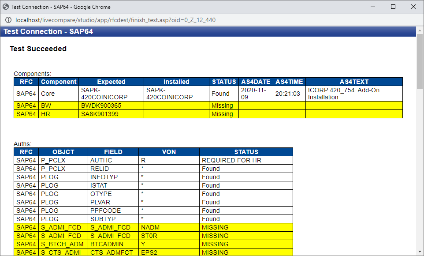The width and height of the screenshot is (424, 256).
Task: Click the scrollbar down arrow
Action: (420, 252)
